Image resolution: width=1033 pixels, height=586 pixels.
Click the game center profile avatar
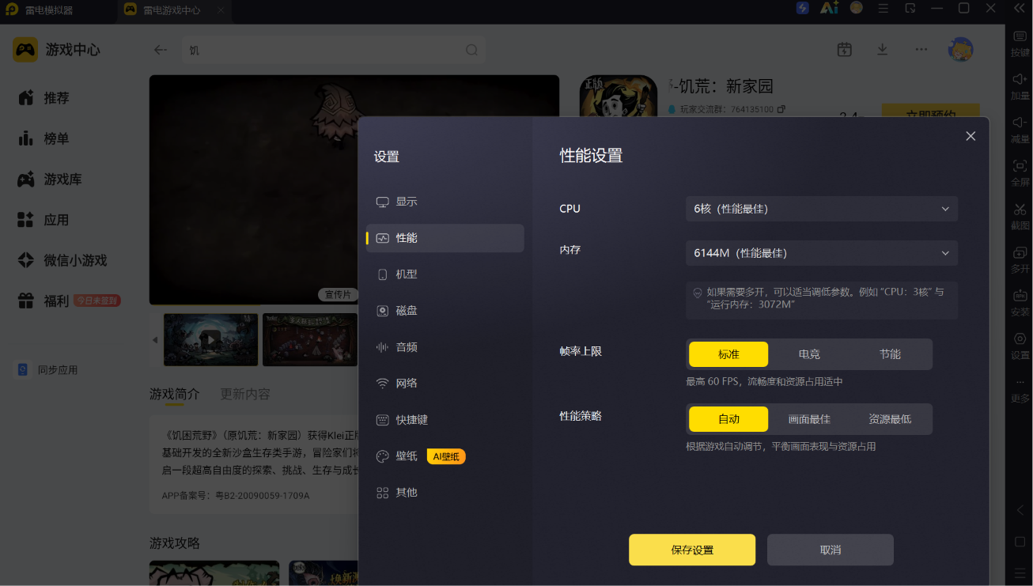coord(961,49)
